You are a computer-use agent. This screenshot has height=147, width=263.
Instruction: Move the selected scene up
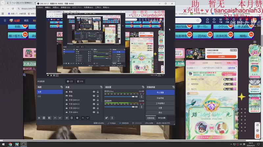click(55, 118)
